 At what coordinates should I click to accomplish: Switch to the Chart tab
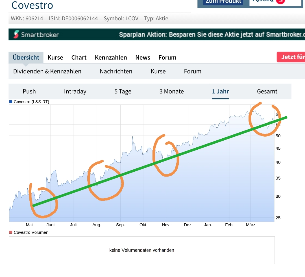79,58
